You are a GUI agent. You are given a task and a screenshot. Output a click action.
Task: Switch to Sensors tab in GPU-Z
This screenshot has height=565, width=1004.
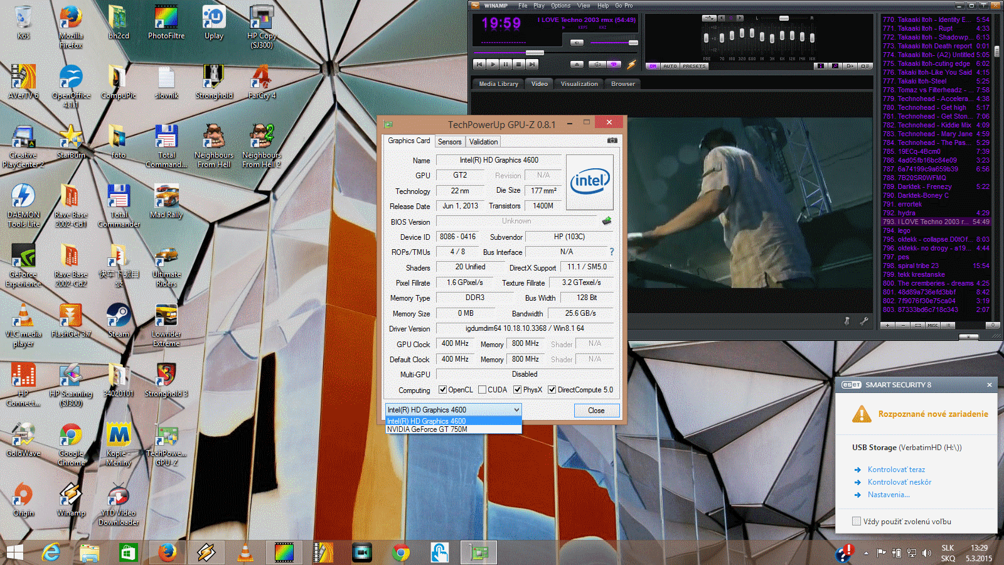pos(449,142)
